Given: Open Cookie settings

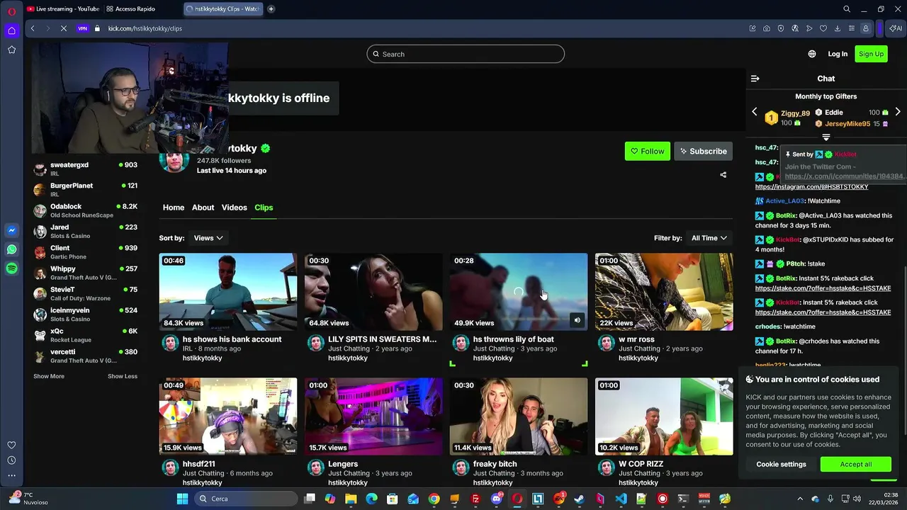Looking at the screenshot, I should 781,465.
